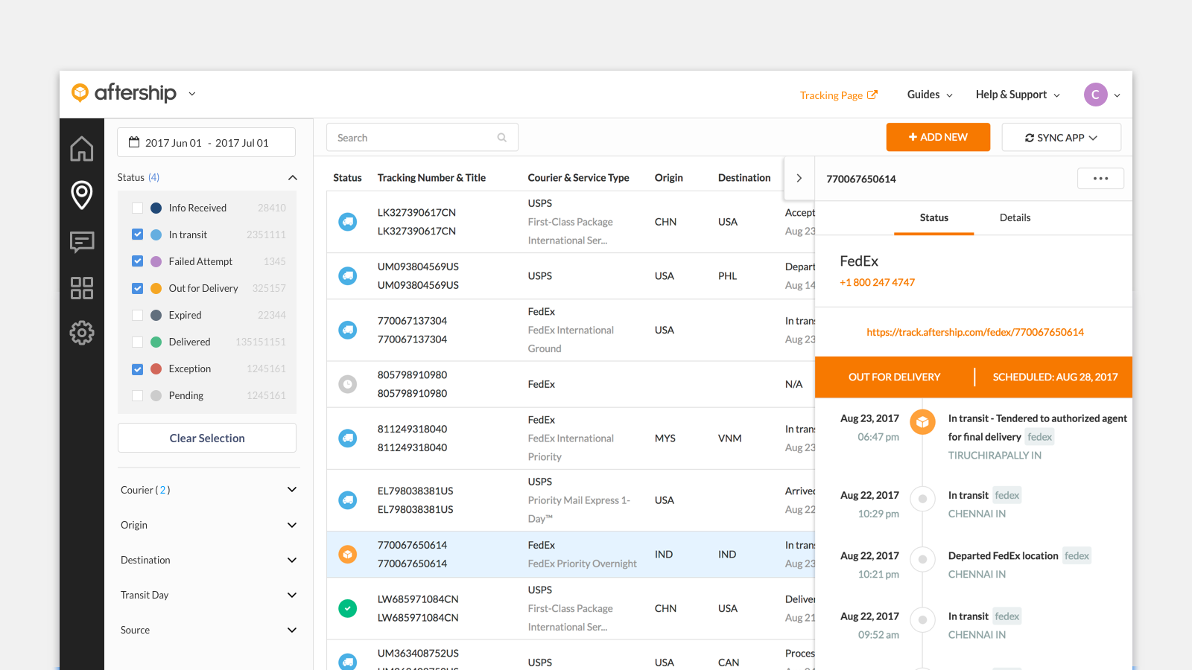Click the user avatar C
The image size is (1192, 670).
tap(1095, 95)
